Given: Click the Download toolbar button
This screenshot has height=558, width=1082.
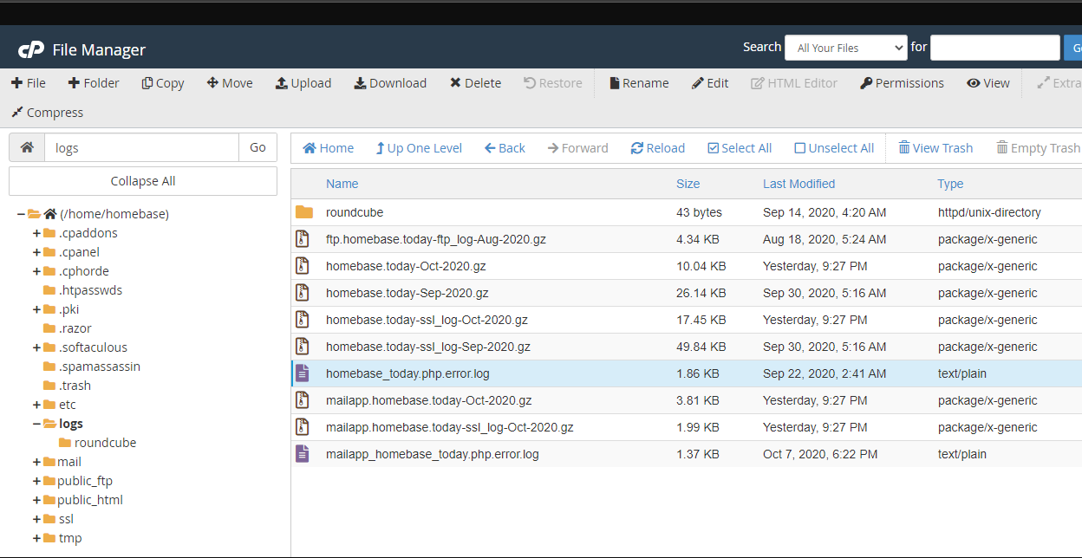Looking at the screenshot, I should pos(390,83).
